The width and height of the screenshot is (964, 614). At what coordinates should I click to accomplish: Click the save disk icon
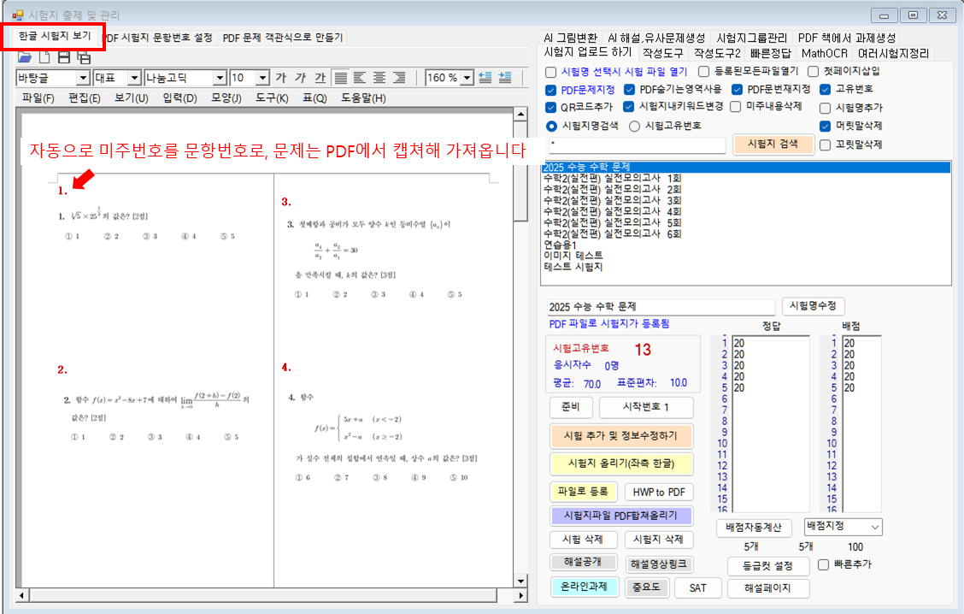click(64, 57)
